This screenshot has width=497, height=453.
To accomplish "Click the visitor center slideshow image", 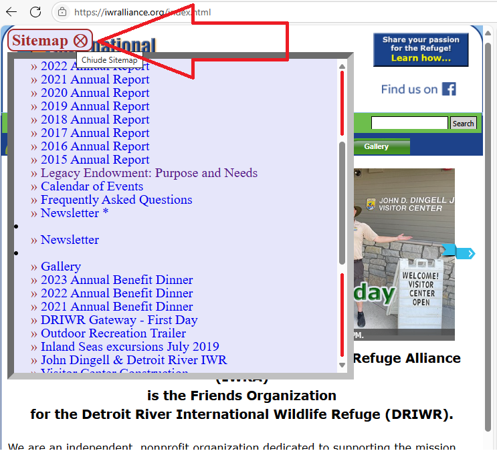I will [404, 254].
